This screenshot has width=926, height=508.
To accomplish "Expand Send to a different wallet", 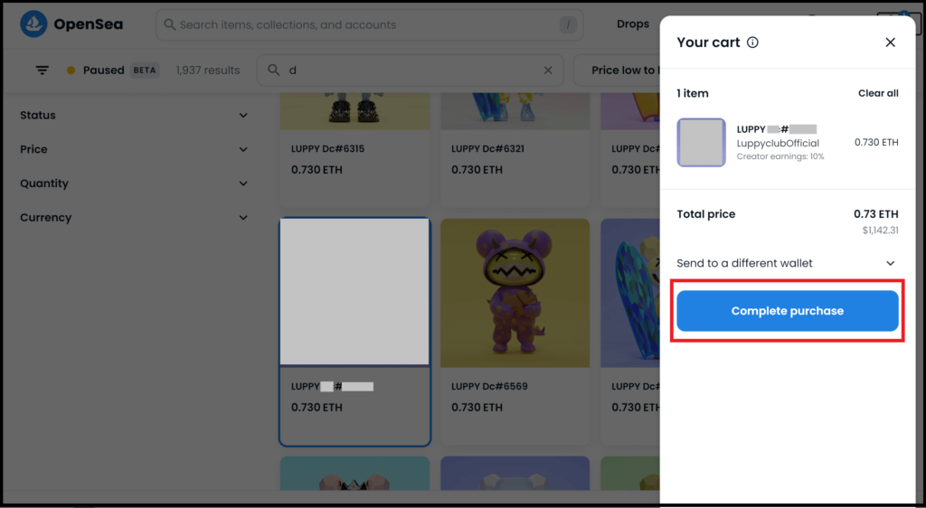I will [x=788, y=263].
